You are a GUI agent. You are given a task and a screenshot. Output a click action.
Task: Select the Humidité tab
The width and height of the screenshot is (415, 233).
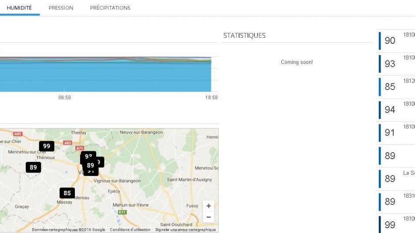coord(19,8)
